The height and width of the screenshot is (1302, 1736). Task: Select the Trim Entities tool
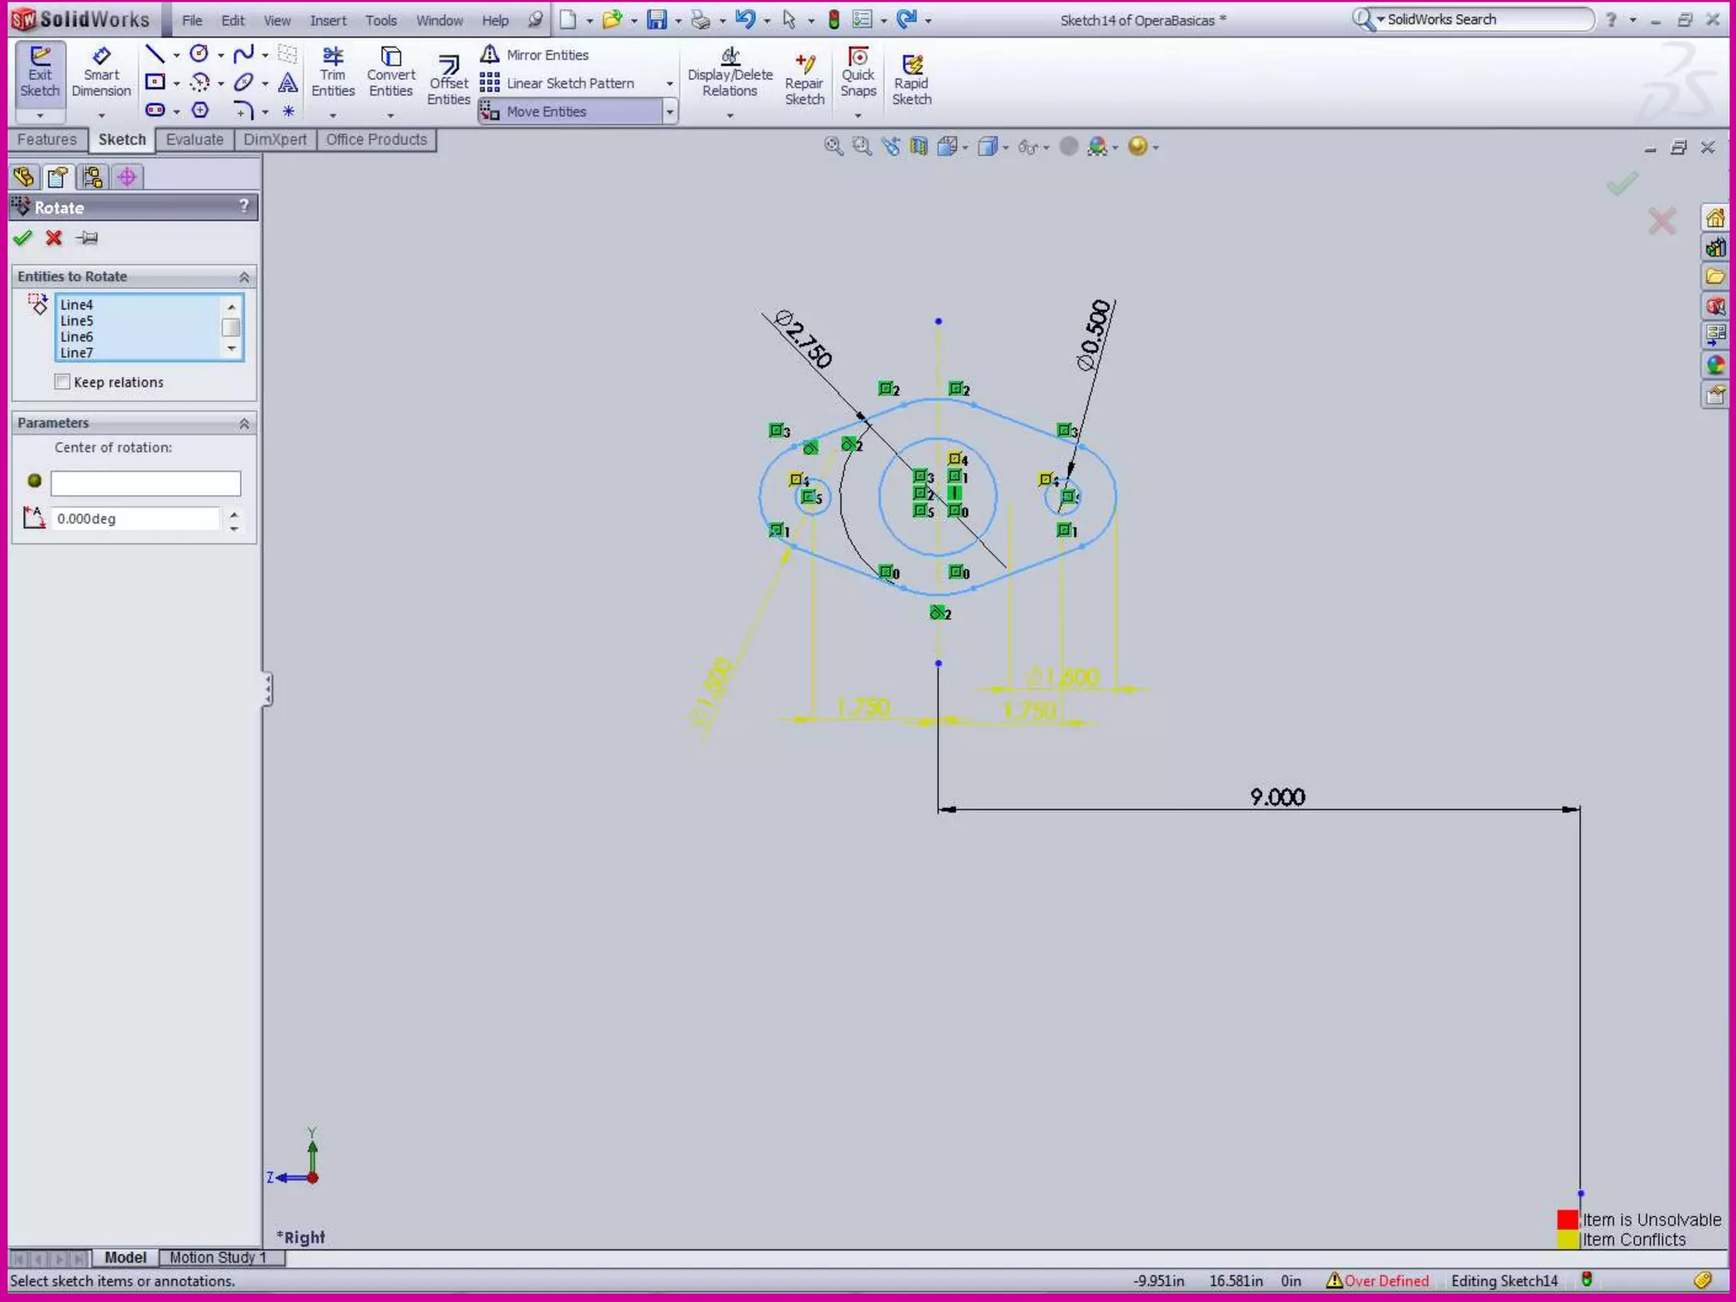(332, 73)
